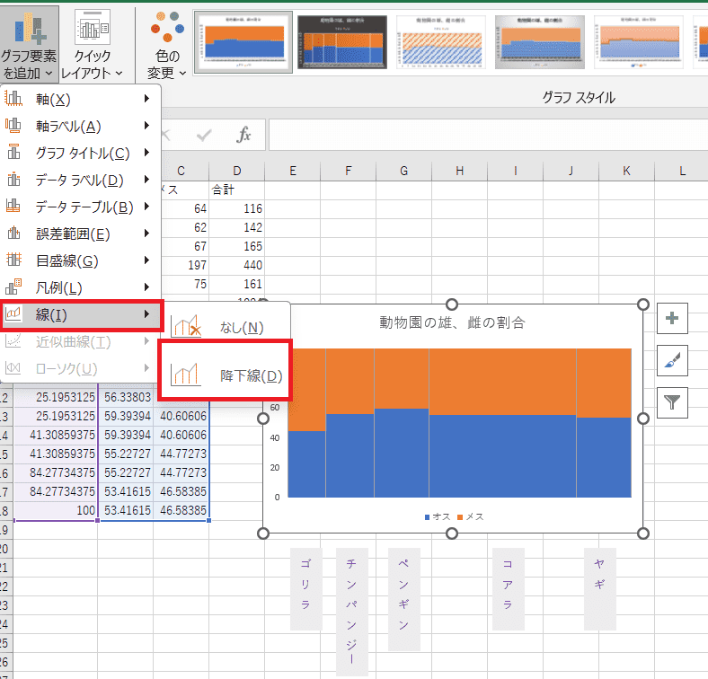Click the 降下線 drop lines icon

coord(186,375)
